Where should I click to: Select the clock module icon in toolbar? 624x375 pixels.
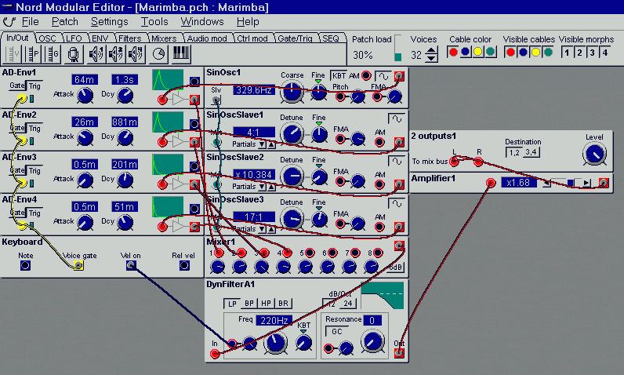click(x=159, y=53)
